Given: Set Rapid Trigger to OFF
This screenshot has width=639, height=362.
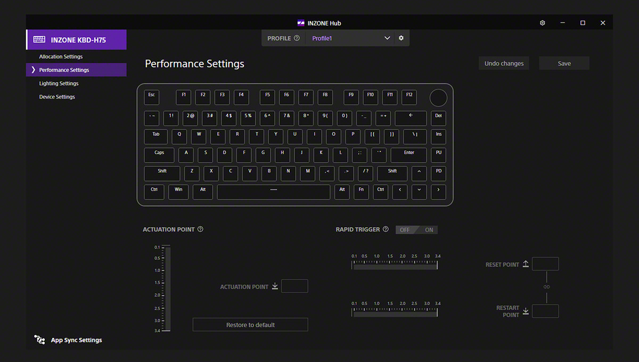Looking at the screenshot, I should pyautogui.click(x=405, y=230).
